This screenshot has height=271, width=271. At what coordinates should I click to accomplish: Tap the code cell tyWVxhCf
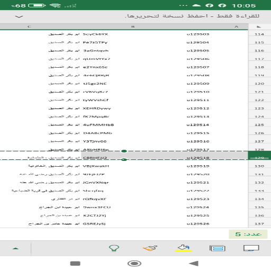tap(96, 100)
